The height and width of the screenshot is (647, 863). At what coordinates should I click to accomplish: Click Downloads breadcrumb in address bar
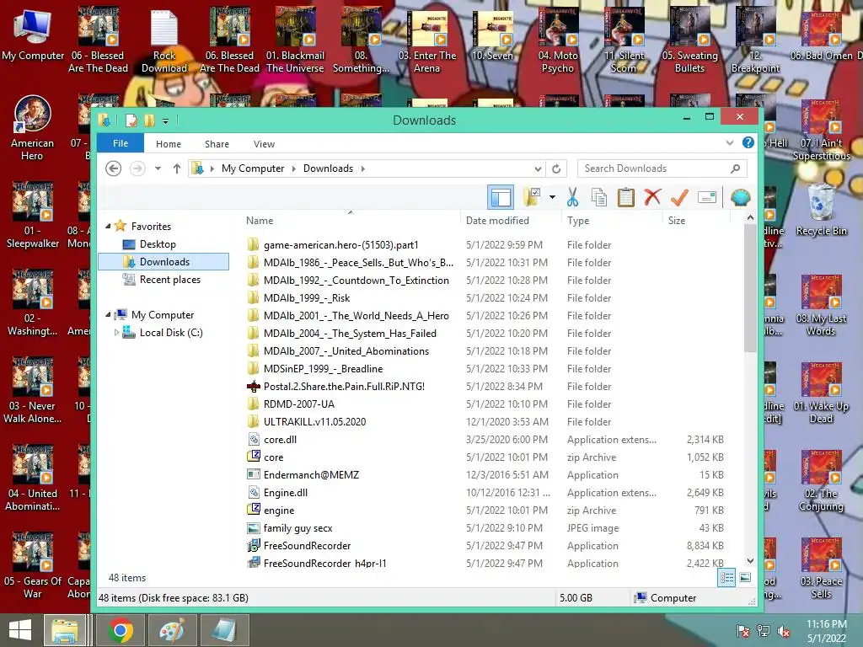pos(328,168)
